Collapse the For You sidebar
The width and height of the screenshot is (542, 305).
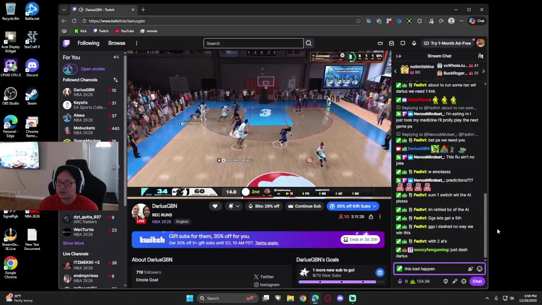pyautogui.click(x=116, y=57)
